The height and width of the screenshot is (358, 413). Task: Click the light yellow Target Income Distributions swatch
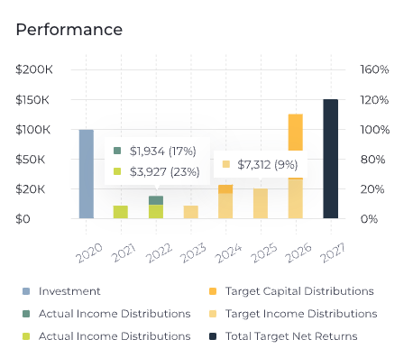(x=213, y=314)
